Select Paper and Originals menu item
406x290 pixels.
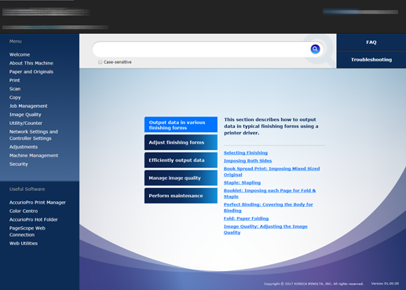coord(31,72)
